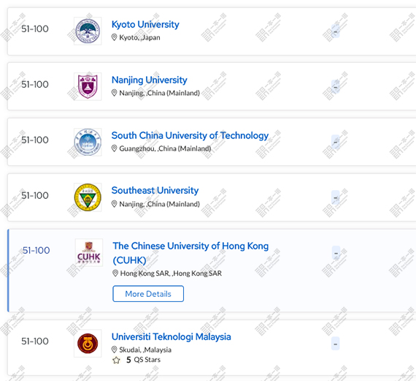The image size is (416, 381).
Task: Open the Nanjing University link
Action: (150, 80)
